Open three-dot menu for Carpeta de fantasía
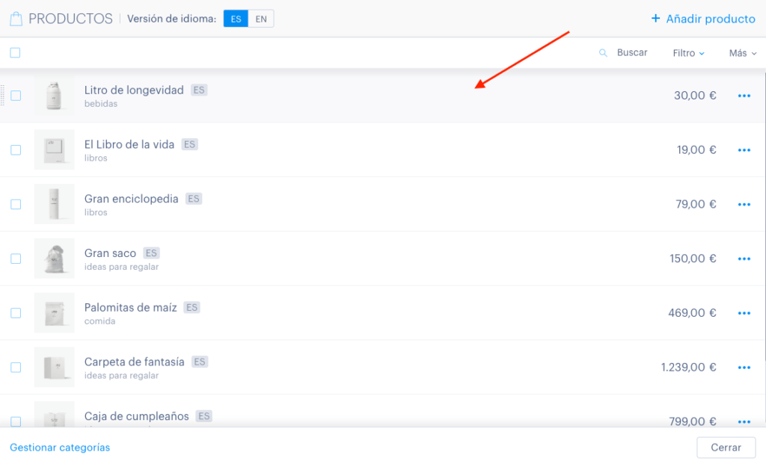This screenshot has height=461, width=766. (744, 368)
